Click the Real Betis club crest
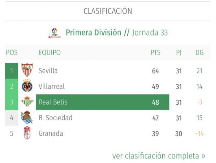 pyautogui.click(x=27, y=101)
